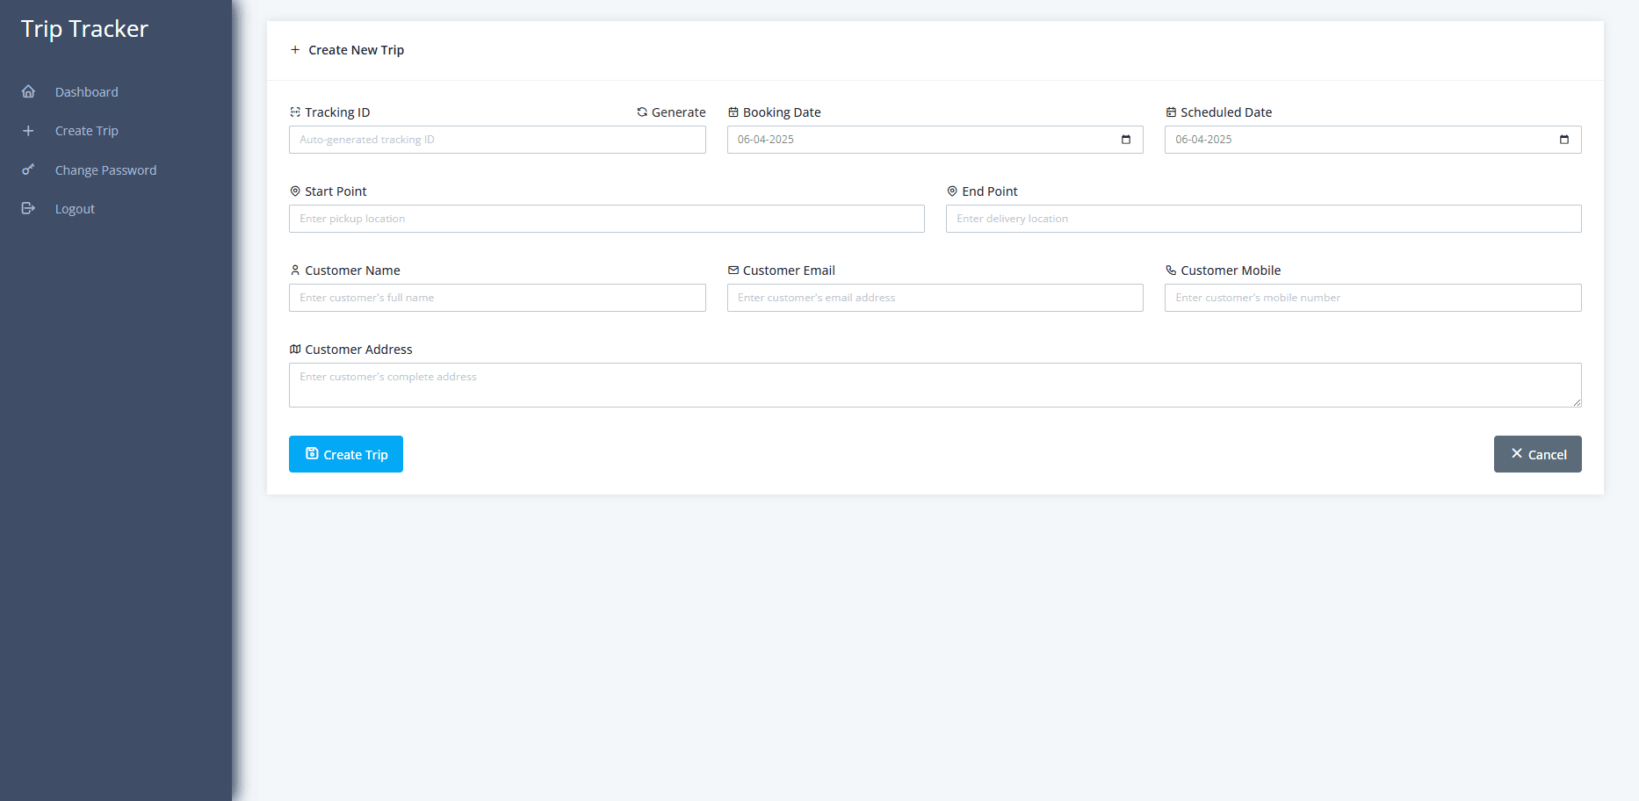Select Change Password in sidebar
Image resolution: width=1639 pixels, height=801 pixels.
105,170
